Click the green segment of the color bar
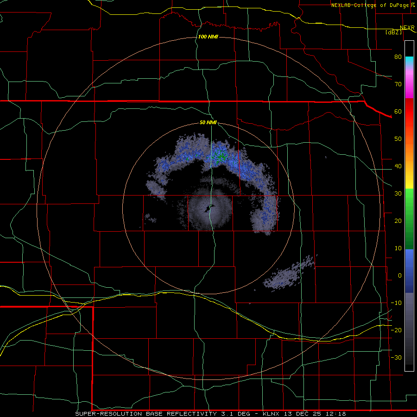The height and width of the screenshot is (417, 417). (x=409, y=219)
